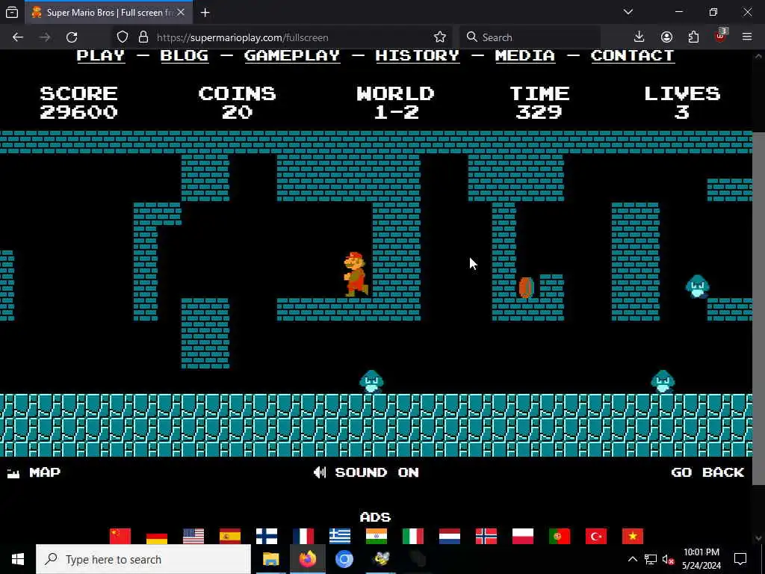The image size is (765, 574).
Task: Open the MEDIA menu link
Action: (525, 55)
